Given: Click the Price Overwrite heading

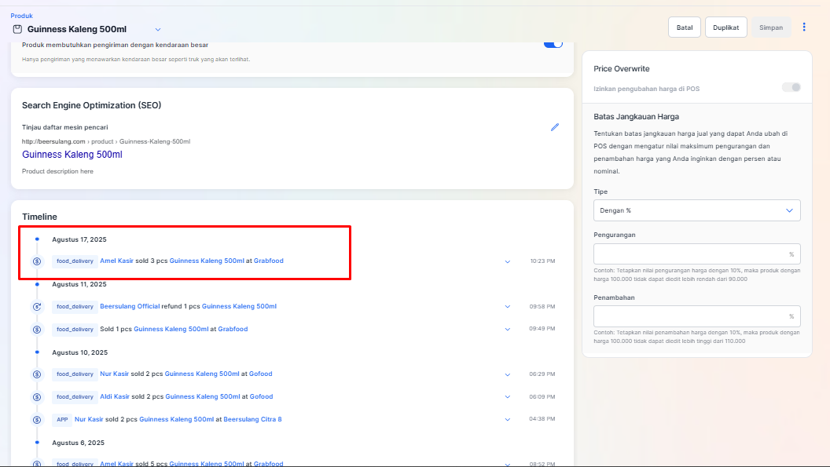Looking at the screenshot, I should pos(622,69).
